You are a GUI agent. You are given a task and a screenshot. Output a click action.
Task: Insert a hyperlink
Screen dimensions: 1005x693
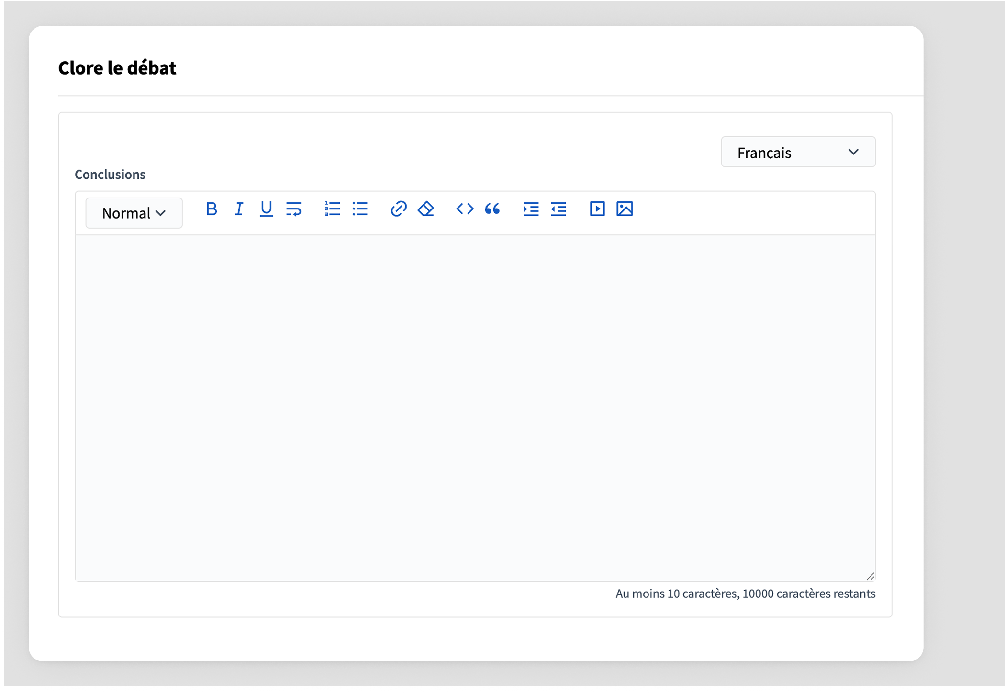(398, 209)
